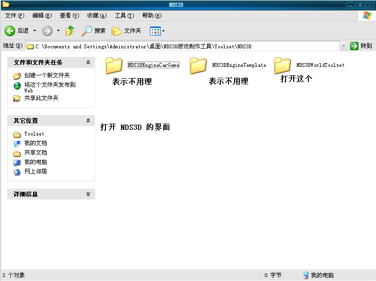Click the Shared Documents (共享文档) icon
Viewport: 376px width, 281px height.
click(17, 153)
